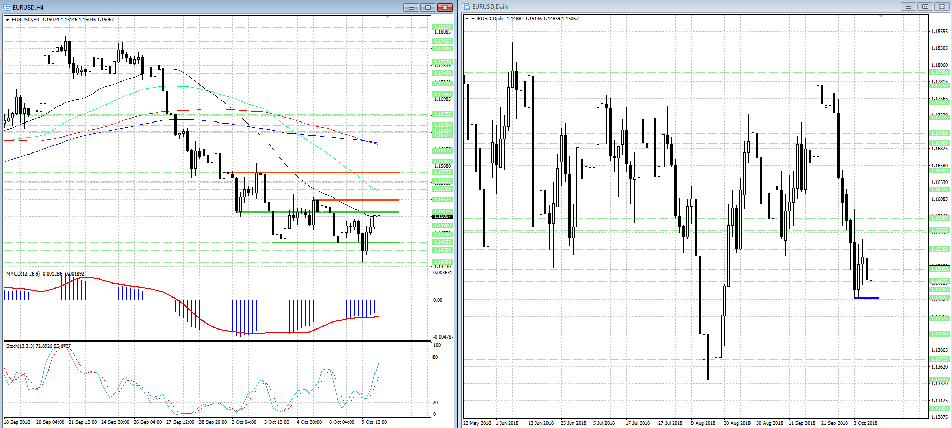Image resolution: width=952 pixels, height=428 pixels.
Task: Click the 1.15067 current price label on H4
Action: click(x=442, y=216)
